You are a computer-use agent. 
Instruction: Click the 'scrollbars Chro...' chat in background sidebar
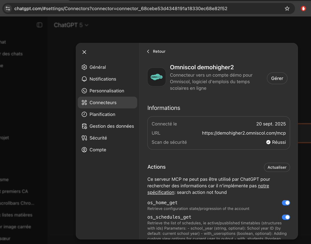17,203
